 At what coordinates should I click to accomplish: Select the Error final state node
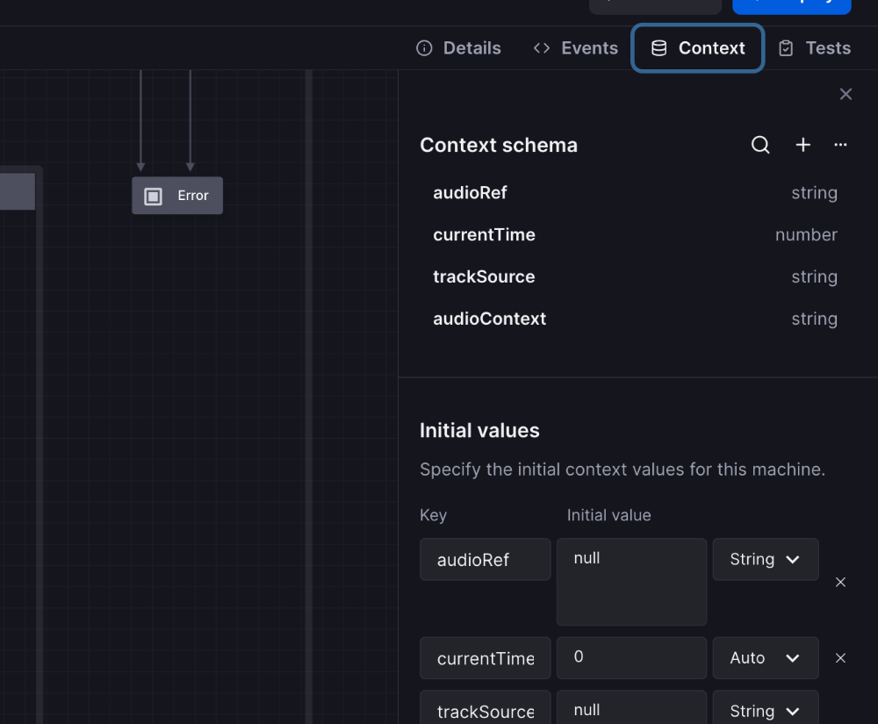(x=177, y=196)
